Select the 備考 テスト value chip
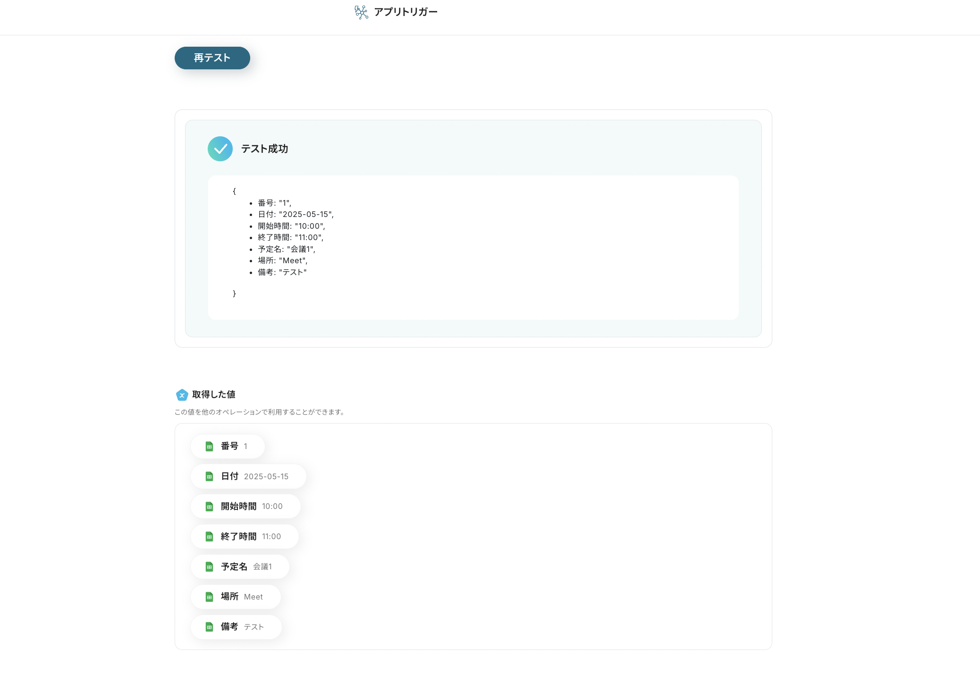 (x=237, y=627)
